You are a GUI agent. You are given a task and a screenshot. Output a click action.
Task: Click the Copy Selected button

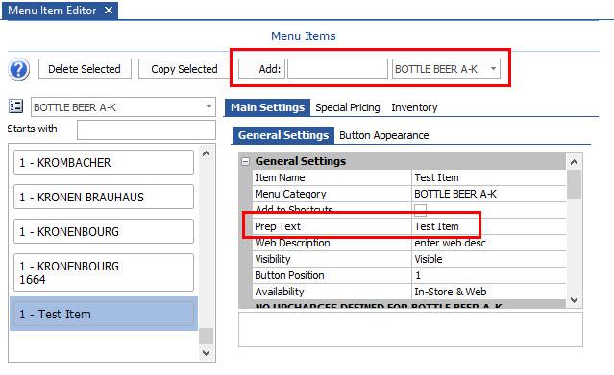(x=184, y=69)
